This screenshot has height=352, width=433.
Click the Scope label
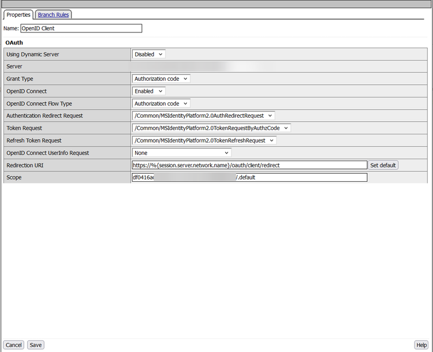click(14, 178)
